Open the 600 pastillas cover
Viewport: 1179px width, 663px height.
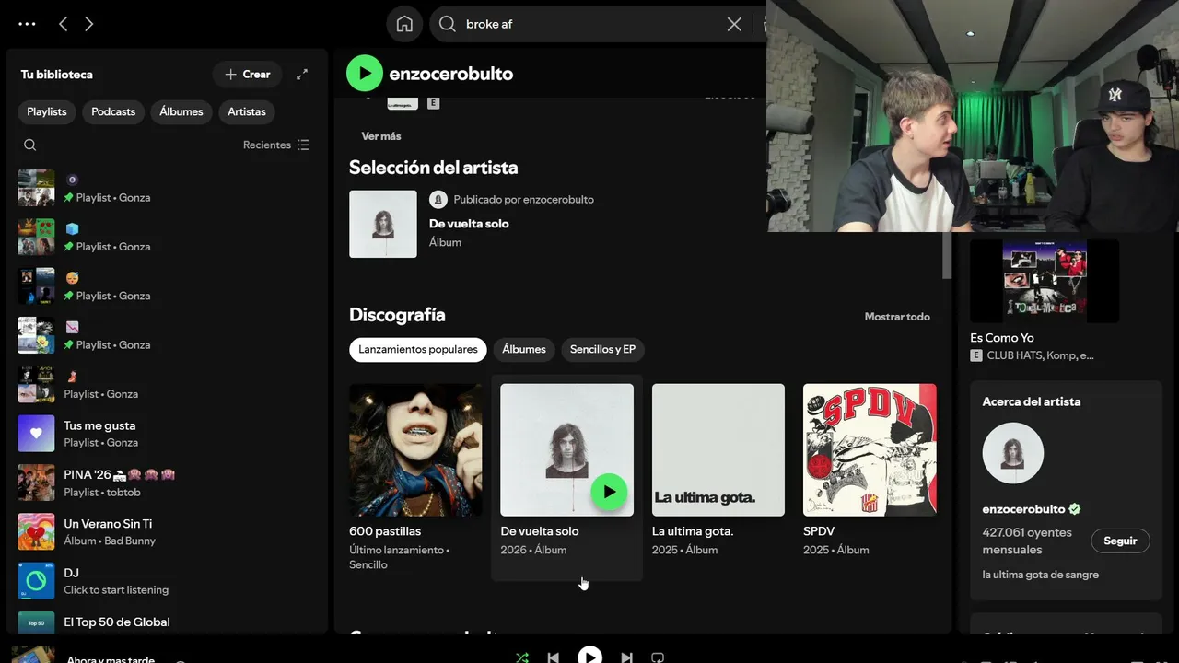pos(415,450)
